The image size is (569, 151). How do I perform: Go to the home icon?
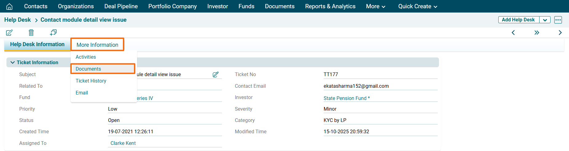coord(10,6)
